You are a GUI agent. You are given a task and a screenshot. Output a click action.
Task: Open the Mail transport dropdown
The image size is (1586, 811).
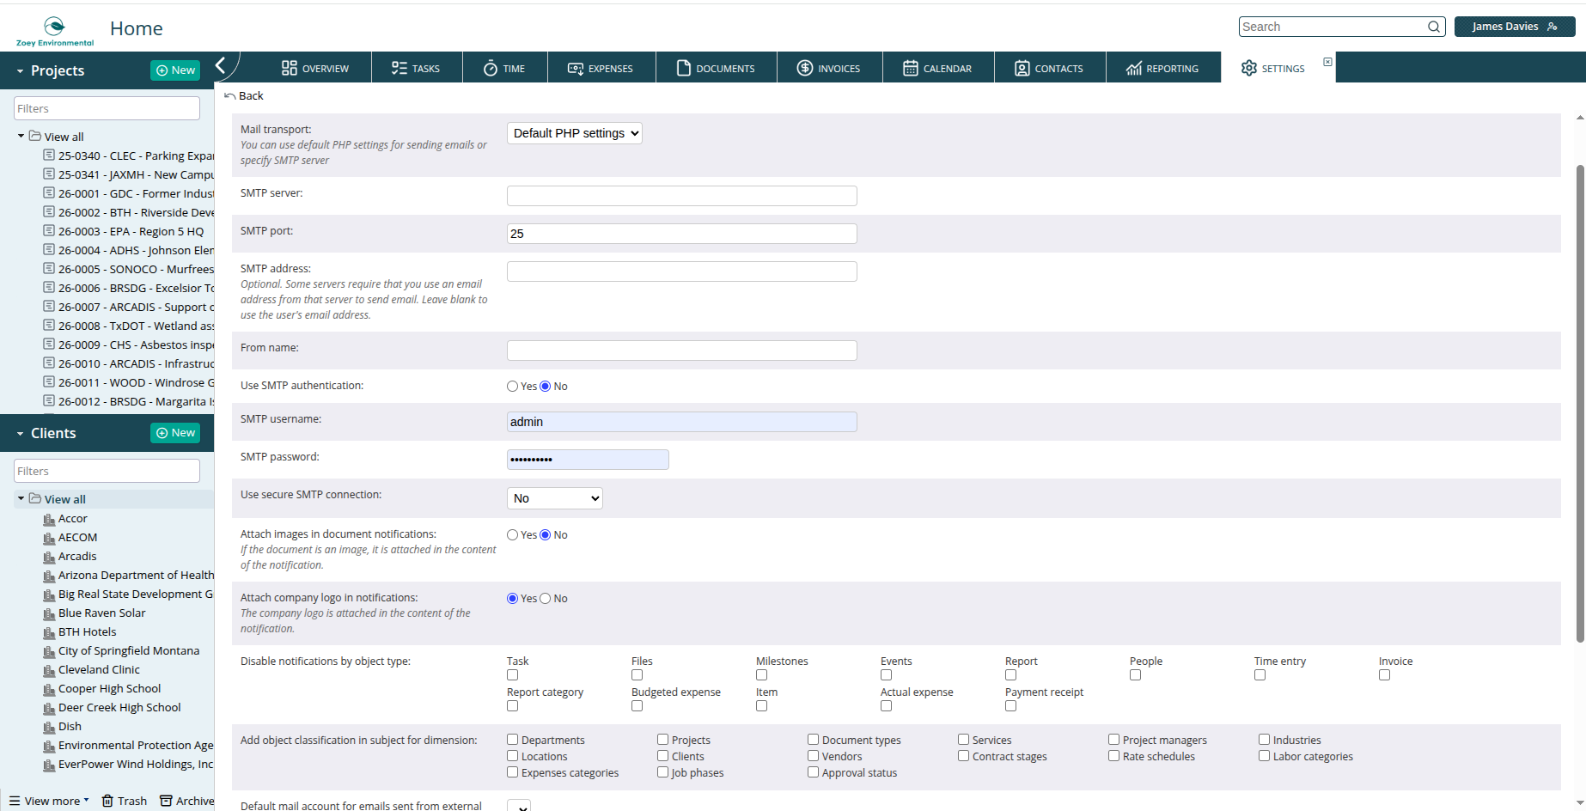pyautogui.click(x=574, y=133)
